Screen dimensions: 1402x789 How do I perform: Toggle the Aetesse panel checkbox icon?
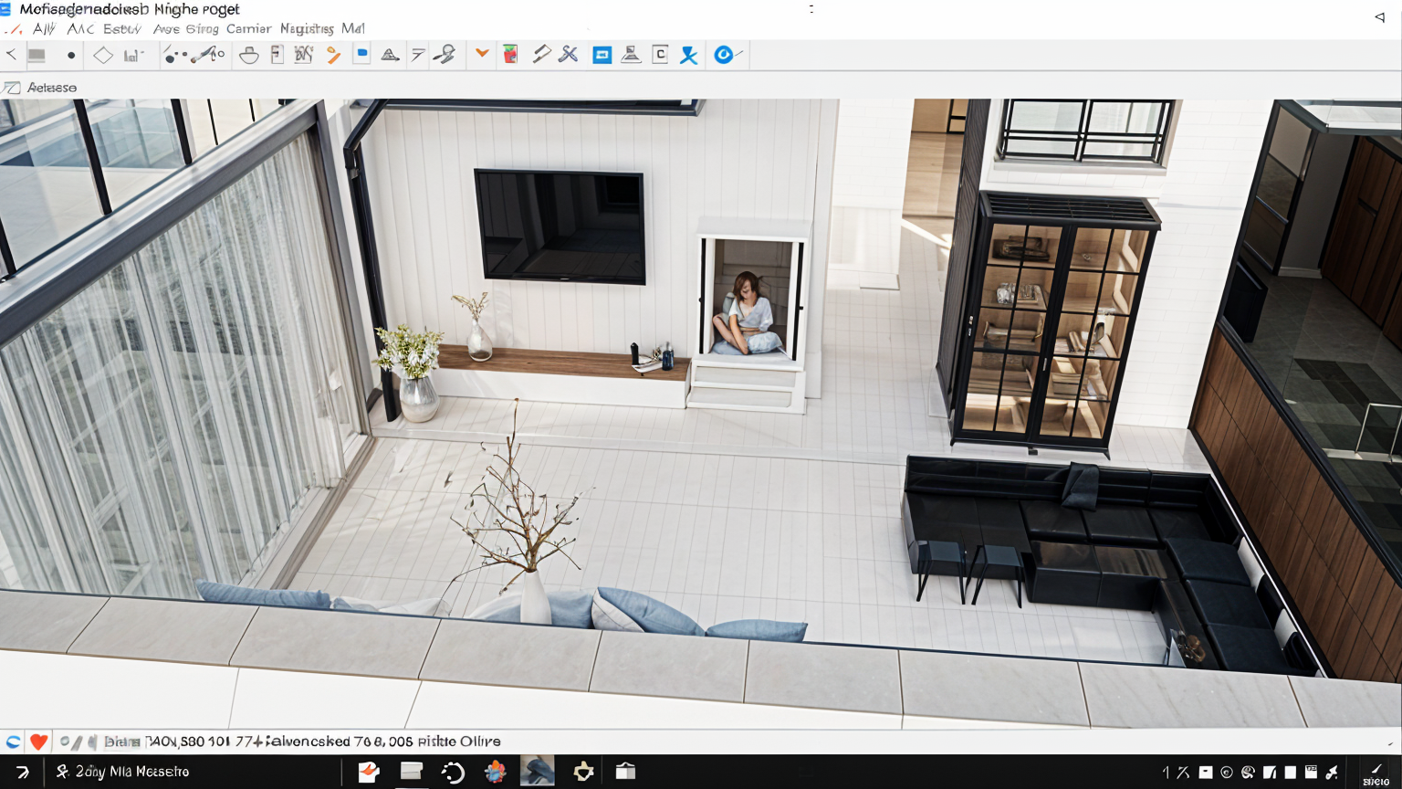(12, 88)
